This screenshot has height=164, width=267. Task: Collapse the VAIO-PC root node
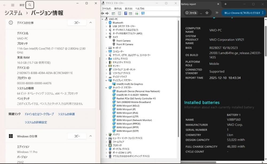103,19
